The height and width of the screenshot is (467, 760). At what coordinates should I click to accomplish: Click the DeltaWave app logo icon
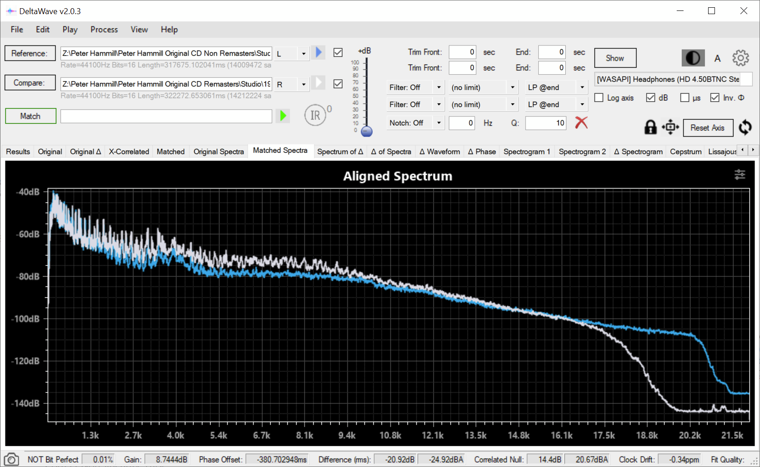[x=11, y=11]
